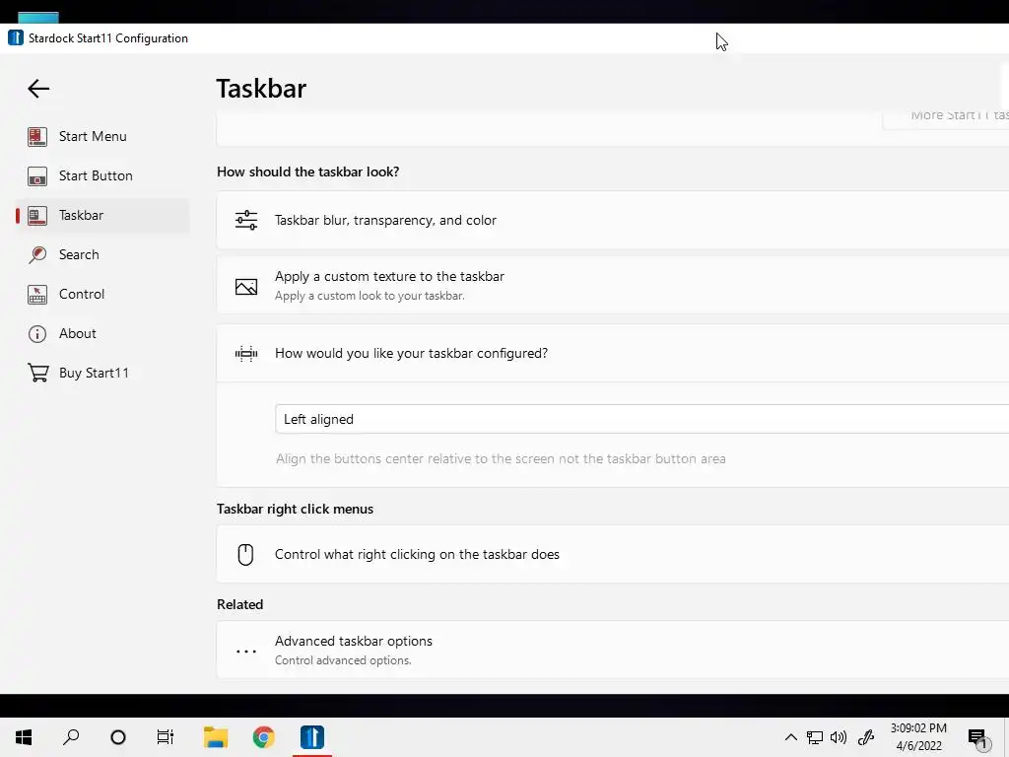Open the Start Button settings section
Screen dimensions: 1009x757
102,175
